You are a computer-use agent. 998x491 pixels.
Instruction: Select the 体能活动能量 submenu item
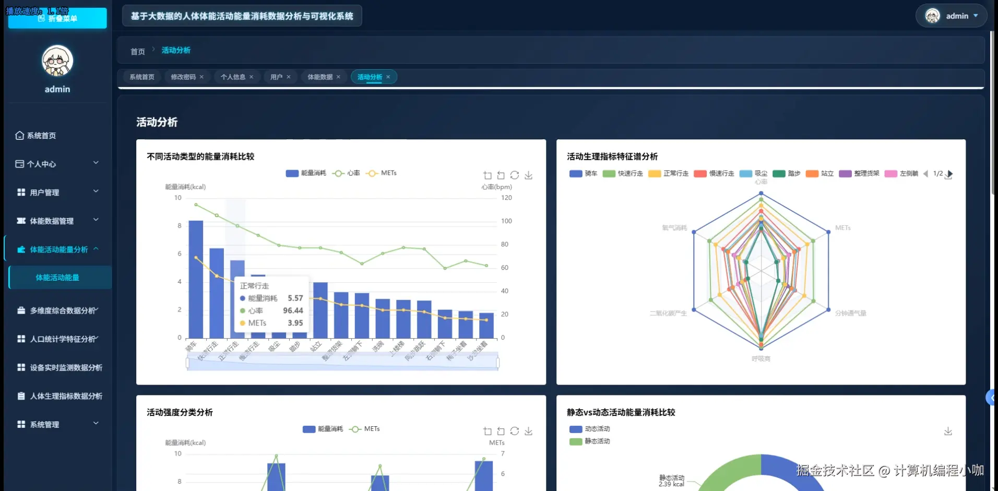60,278
